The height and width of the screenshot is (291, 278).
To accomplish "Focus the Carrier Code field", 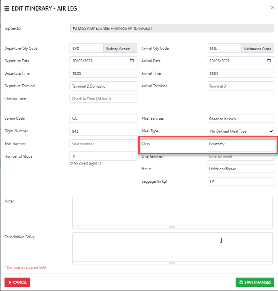I will click(103, 119).
